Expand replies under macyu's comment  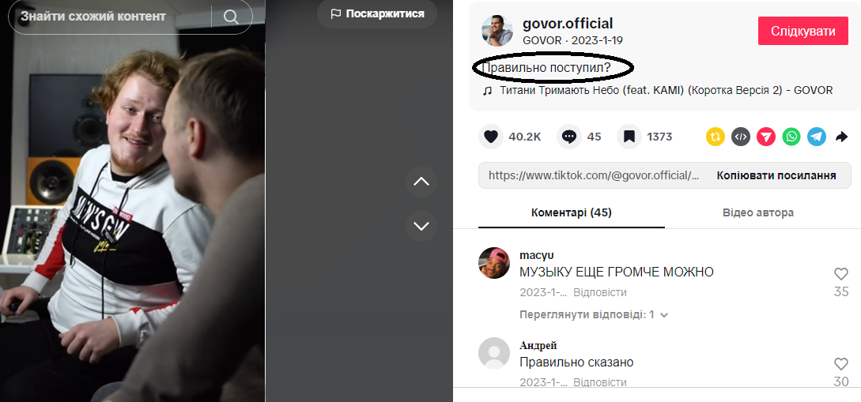[594, 315]
